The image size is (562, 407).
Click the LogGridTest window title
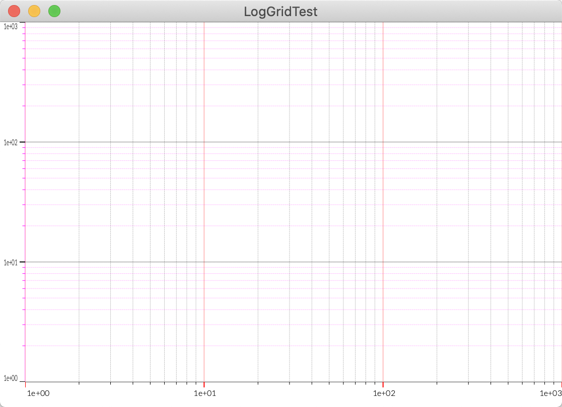point(280,12)
